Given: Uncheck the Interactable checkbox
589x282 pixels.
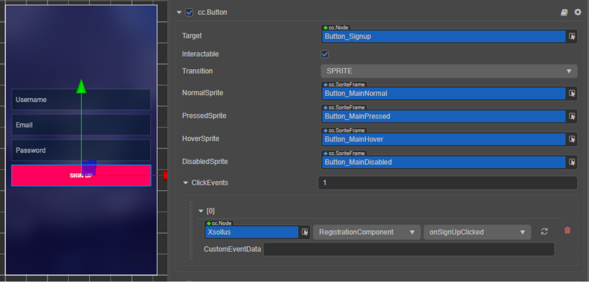Looking at the screenshot, I should coord(324,54).
